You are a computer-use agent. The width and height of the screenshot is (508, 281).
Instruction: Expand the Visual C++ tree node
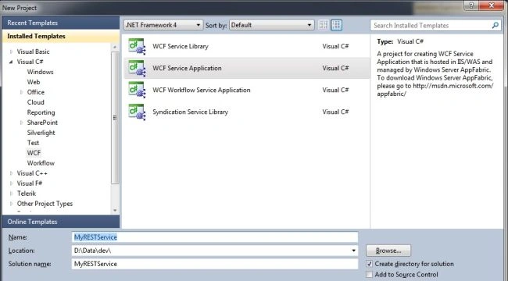click(12, 173)
